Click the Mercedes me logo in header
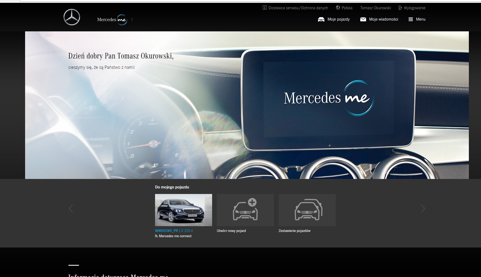The image size is (481, 277). click(112, 19)
